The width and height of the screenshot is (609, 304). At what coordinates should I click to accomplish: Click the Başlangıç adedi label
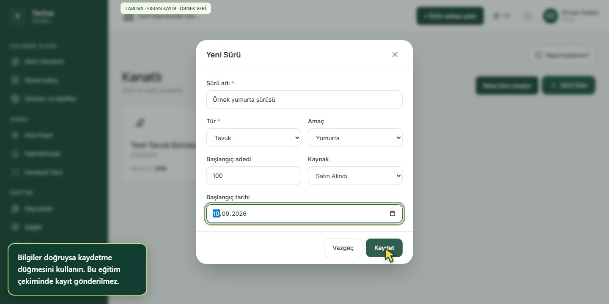(x=229, y=159)
